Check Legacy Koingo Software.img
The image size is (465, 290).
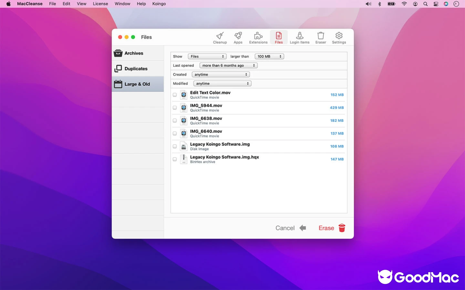tap(174, 146)
